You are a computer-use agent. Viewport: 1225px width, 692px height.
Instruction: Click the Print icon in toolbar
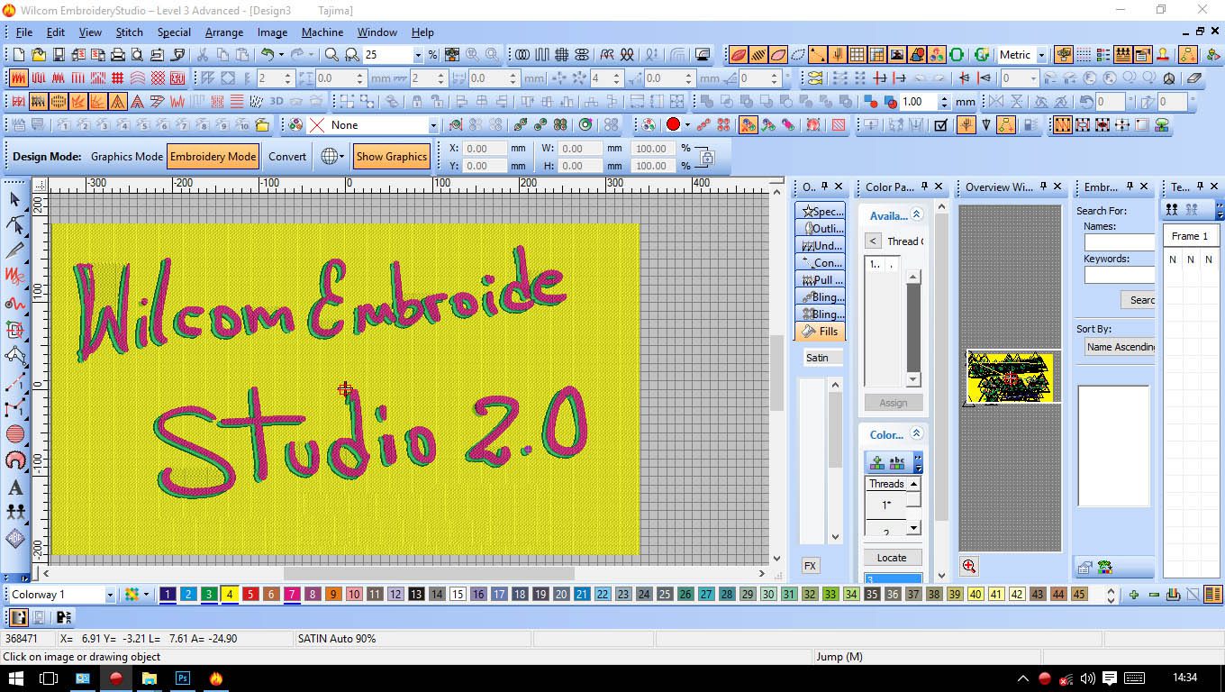[117, 55]
